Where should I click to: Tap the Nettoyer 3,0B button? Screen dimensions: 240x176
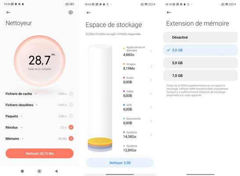click(x=120, y=163)
